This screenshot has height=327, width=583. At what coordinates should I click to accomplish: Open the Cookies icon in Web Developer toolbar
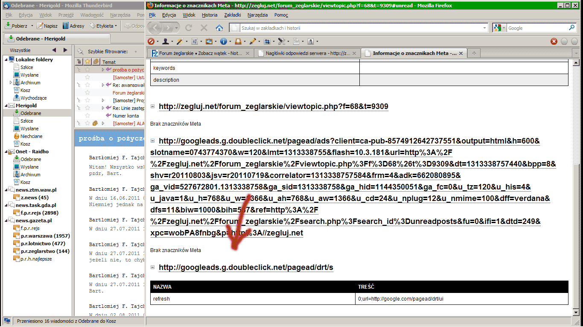click(165, 41)
